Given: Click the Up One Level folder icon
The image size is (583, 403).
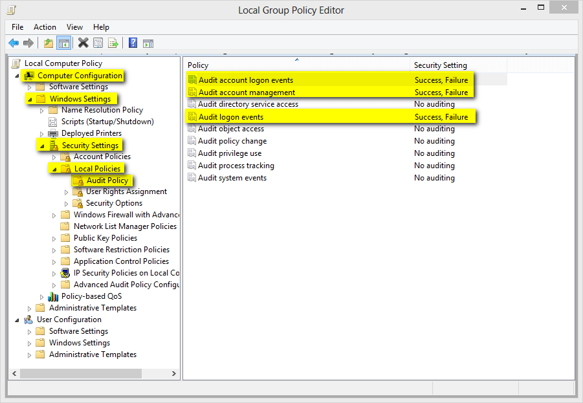Looking at the screenshot, I should click(48, 43).
